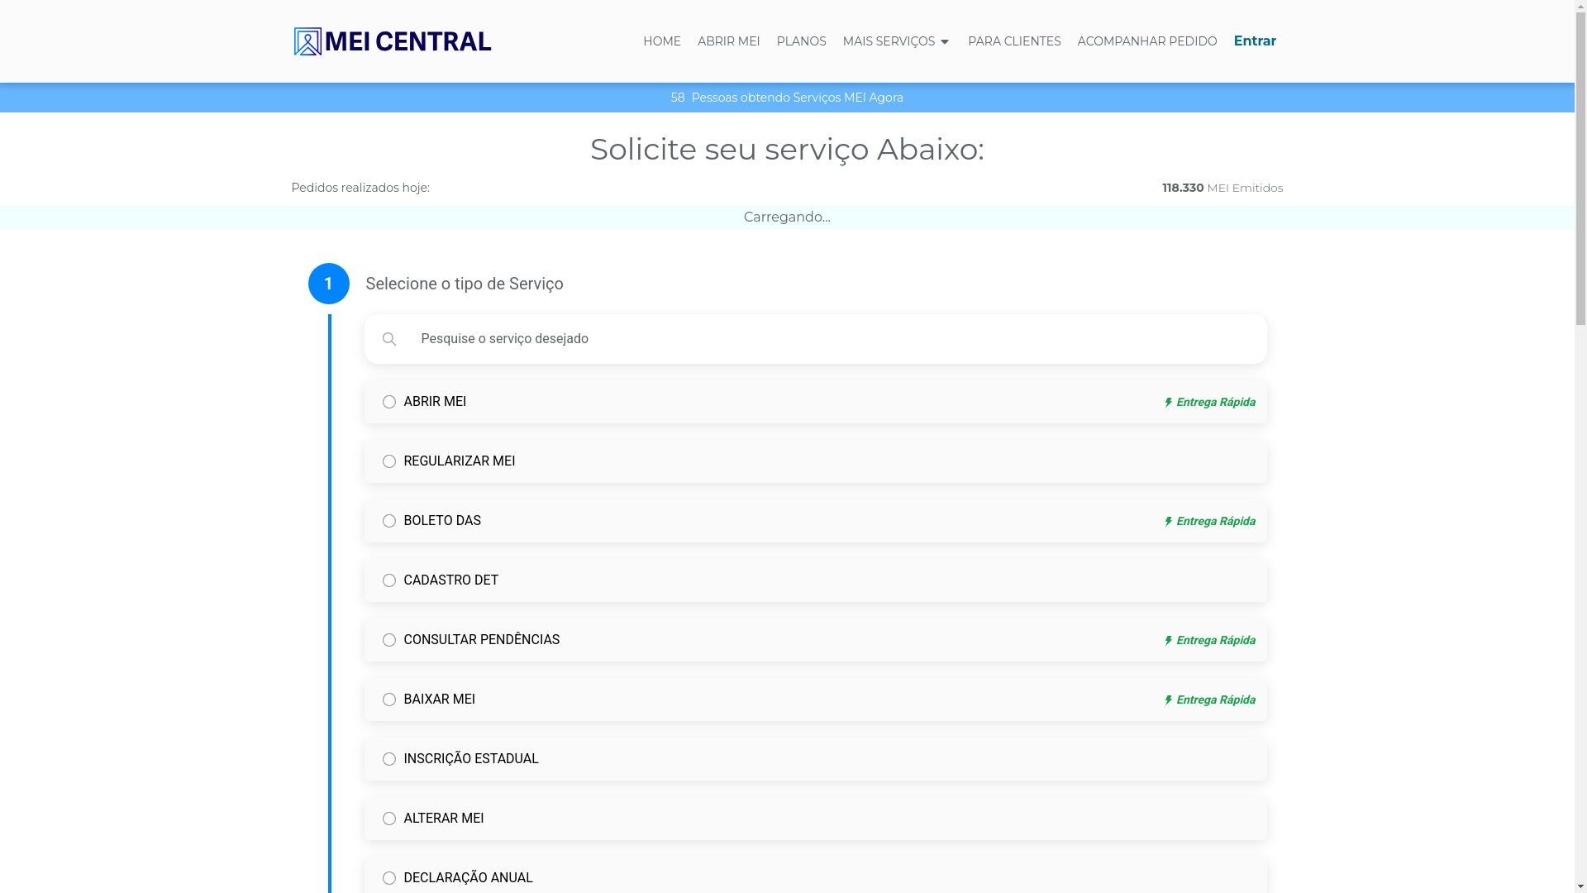The height and width of the screenshot is (893, 1587).
Task: Open the HOME menu item
Action: tap(662, 41)
